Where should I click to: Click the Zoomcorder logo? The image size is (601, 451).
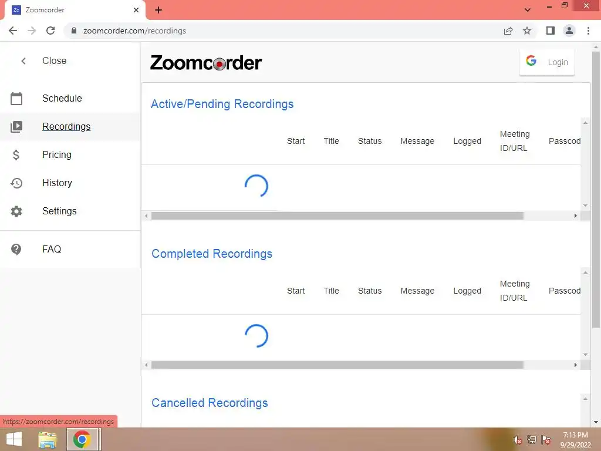point(206,63)
